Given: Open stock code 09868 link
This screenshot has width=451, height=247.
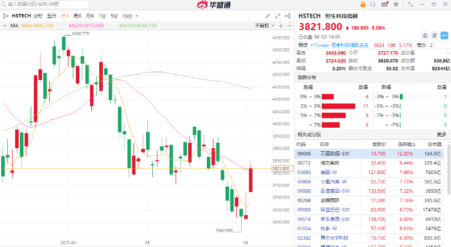Looking at the screenshot, I should 304,181.
